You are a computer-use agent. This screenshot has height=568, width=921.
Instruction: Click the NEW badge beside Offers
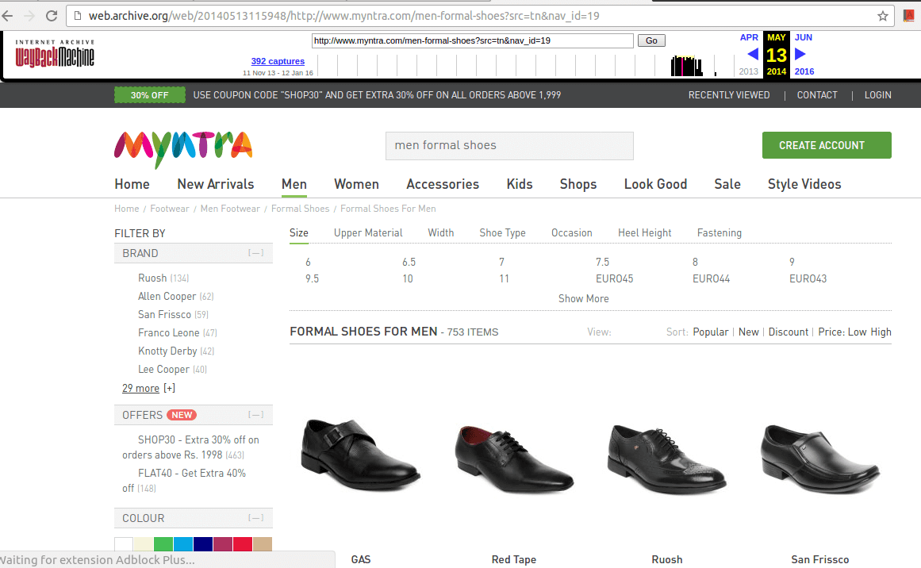(x=182, y=415)
